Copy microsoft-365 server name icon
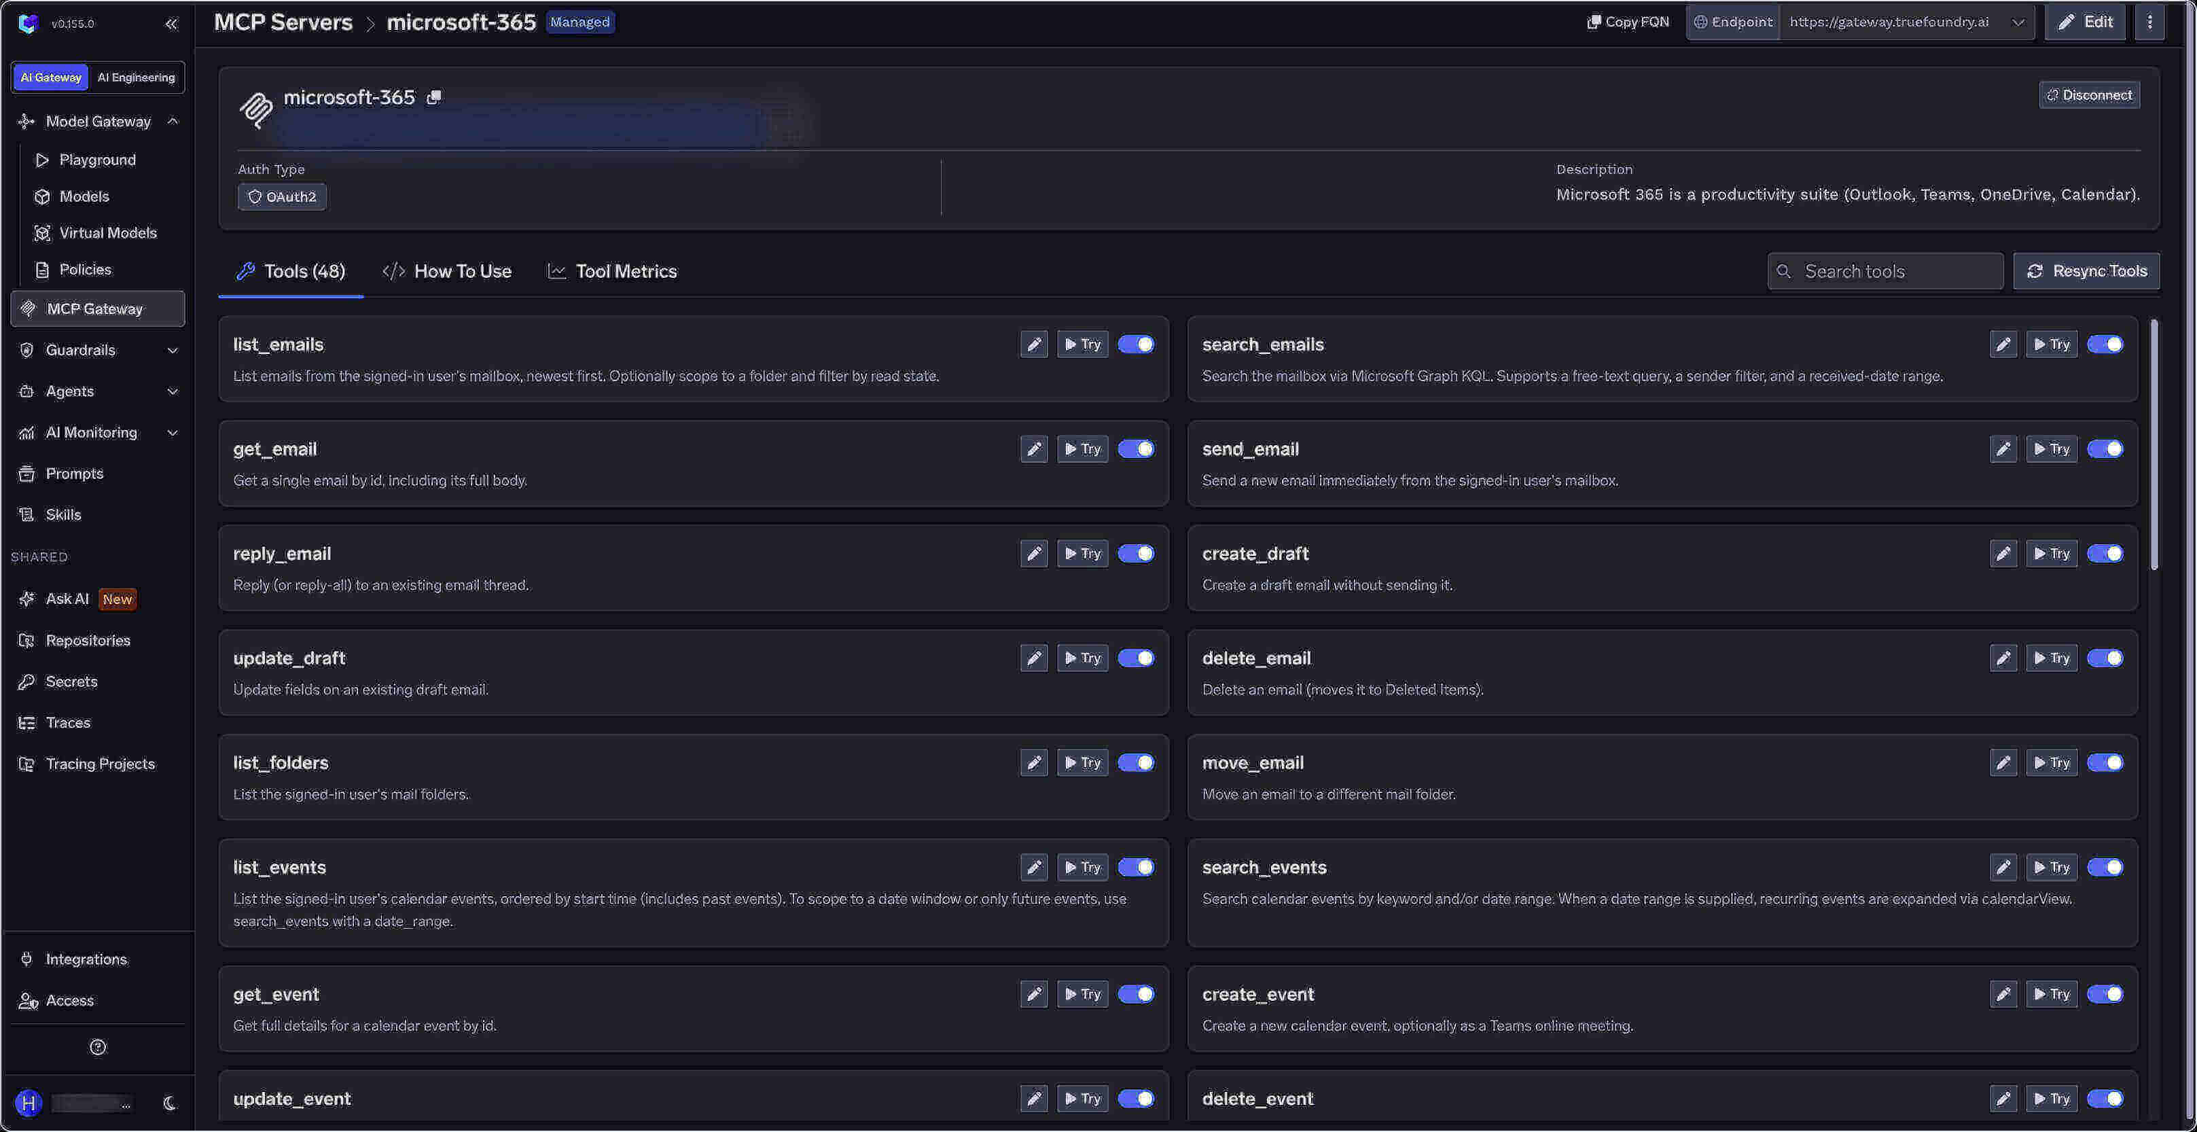 434,97
